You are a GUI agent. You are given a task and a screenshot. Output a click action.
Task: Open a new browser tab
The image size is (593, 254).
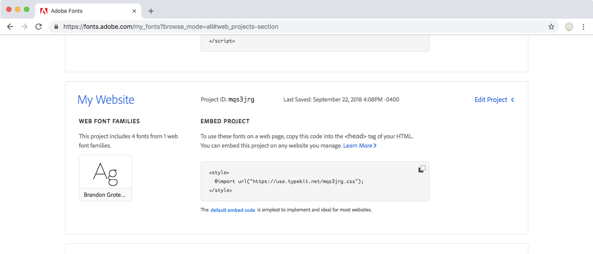tap(151, 11)
